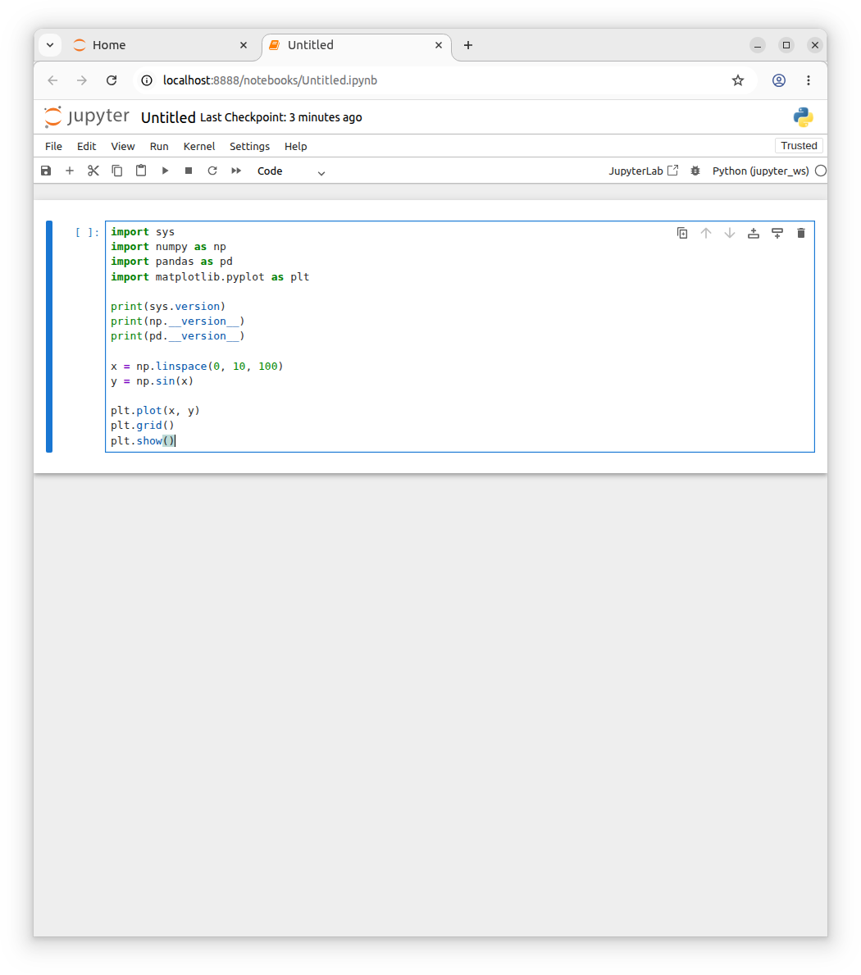Enable the debugger bug icon
The width and height of the screenshot is (861, 975).
click(x=695, y=171)
